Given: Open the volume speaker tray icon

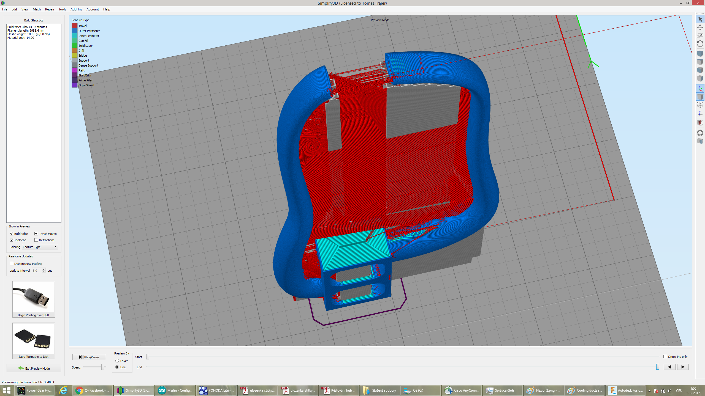Looking at the screenshot, I should coord(669,391).
